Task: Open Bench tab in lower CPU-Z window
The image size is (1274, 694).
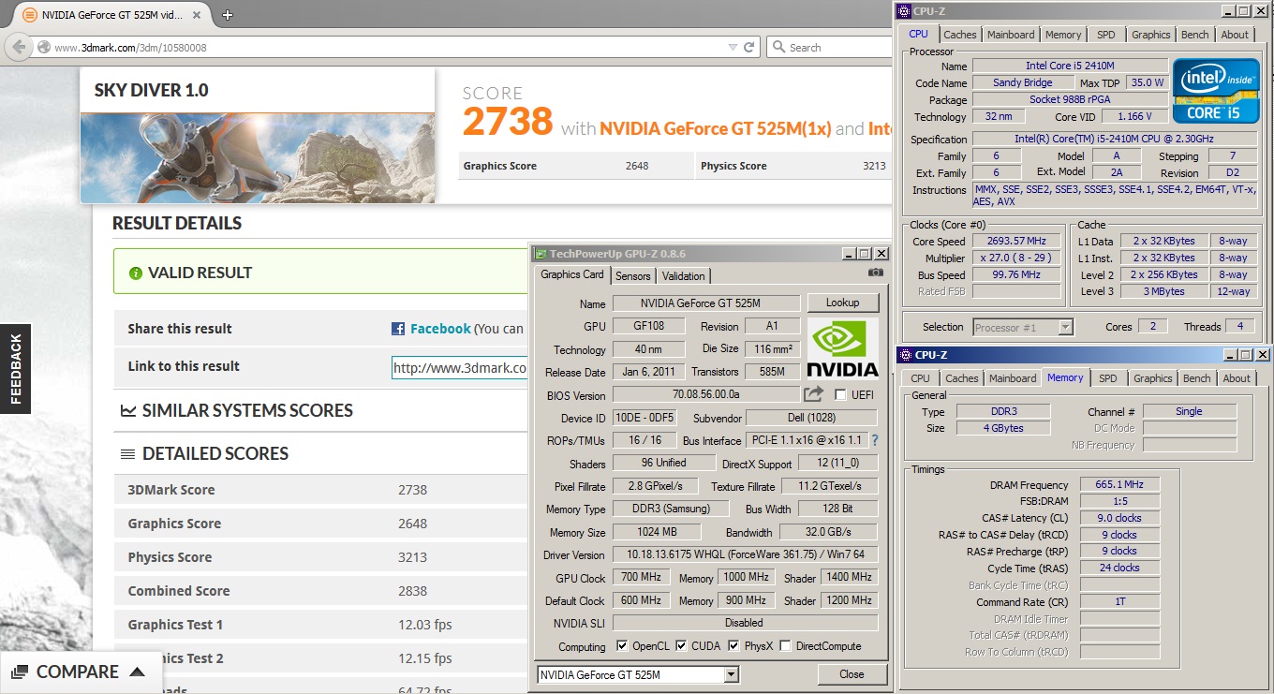Action: coord(1196,378)
